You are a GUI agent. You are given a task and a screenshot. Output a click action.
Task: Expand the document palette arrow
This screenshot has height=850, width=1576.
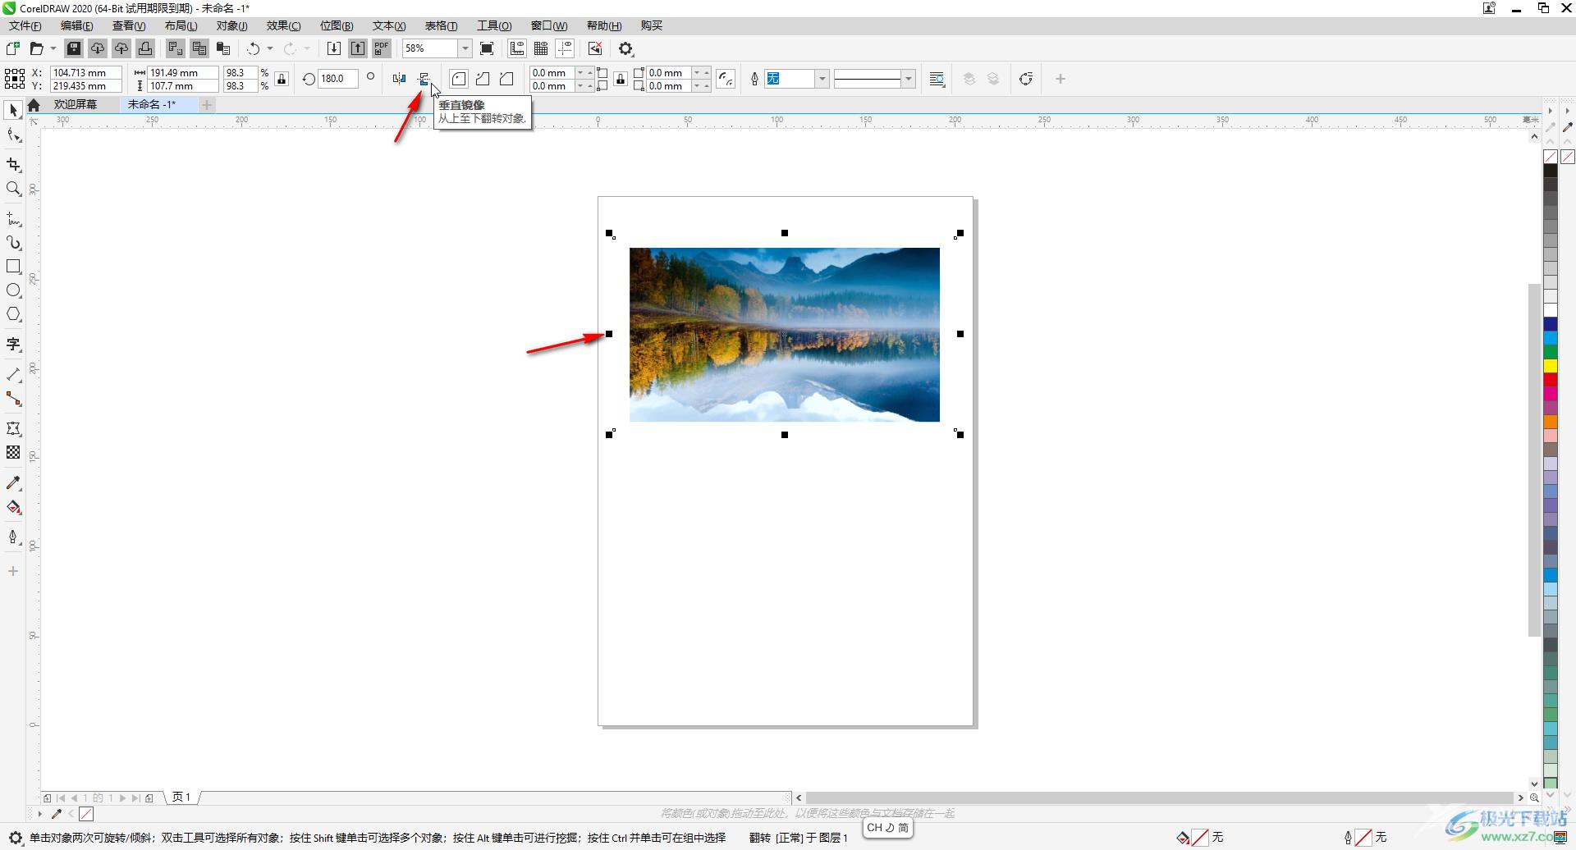point(39,814)
